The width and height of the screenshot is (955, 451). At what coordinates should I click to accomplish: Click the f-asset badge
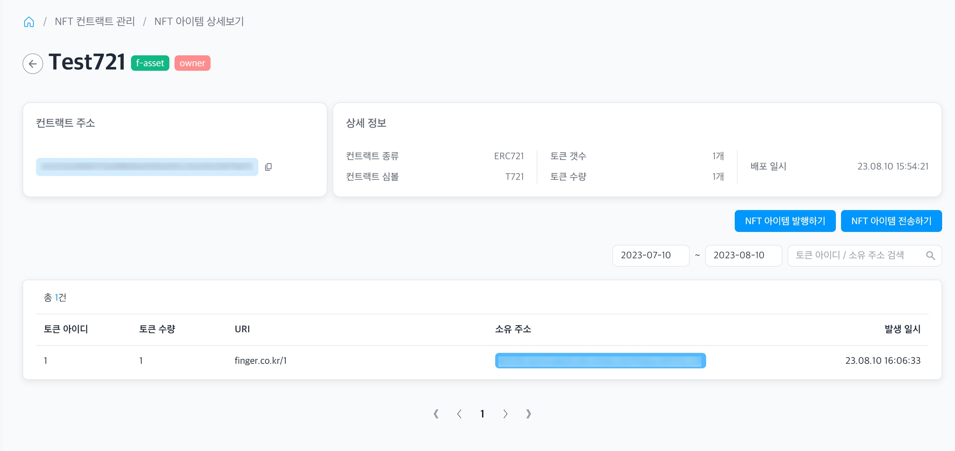click(x=150, y=63)
